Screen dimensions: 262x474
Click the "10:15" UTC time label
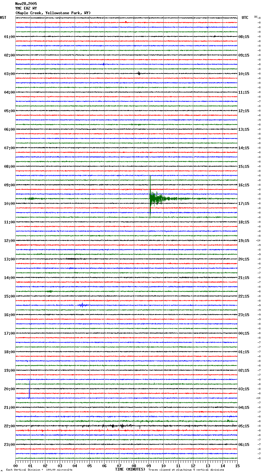coord(244,74)
